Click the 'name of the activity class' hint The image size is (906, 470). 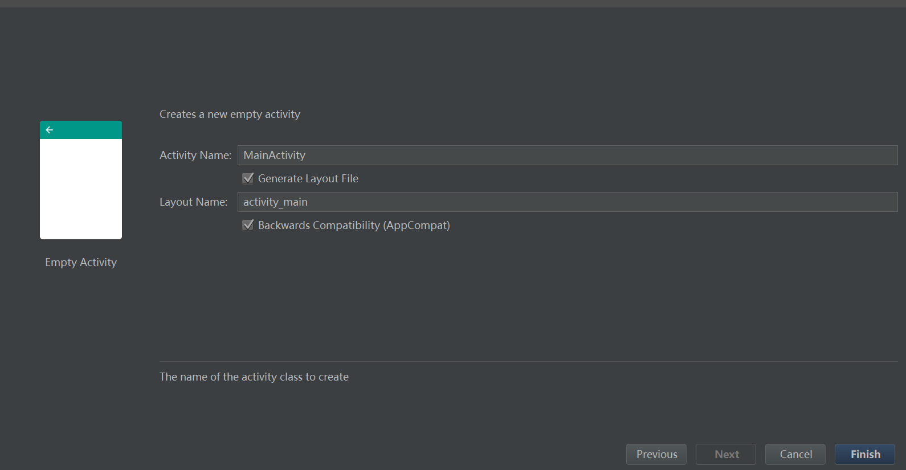tap(254, 377)
